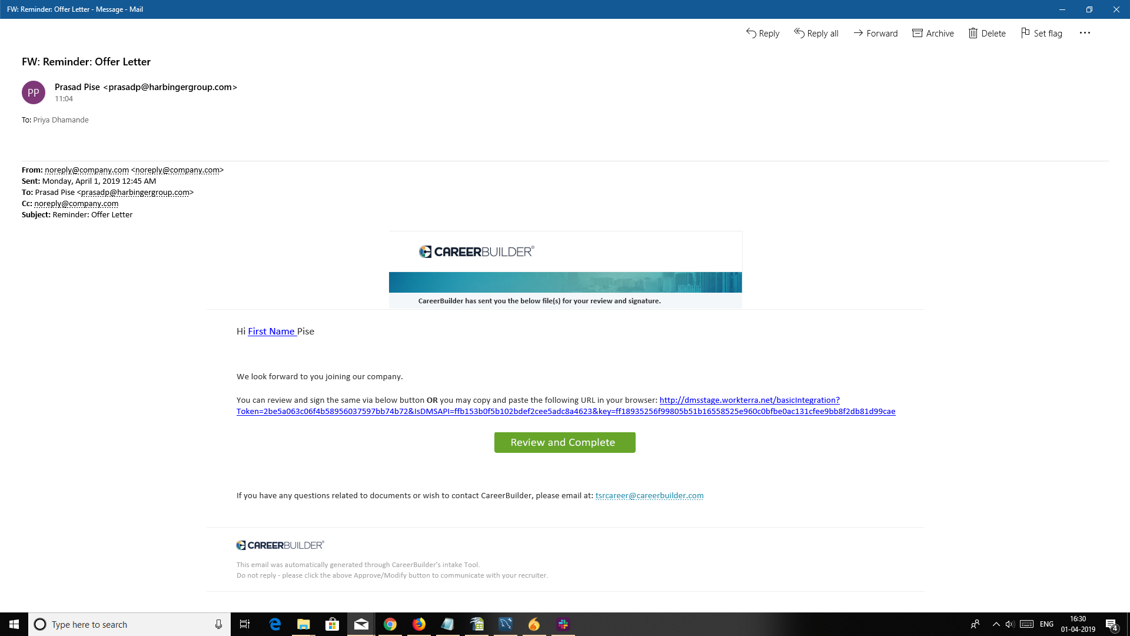Open the volume speaker control

[1010, 624]
